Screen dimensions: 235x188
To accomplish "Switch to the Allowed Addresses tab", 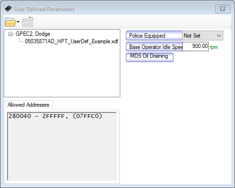I will coord(28,105).
